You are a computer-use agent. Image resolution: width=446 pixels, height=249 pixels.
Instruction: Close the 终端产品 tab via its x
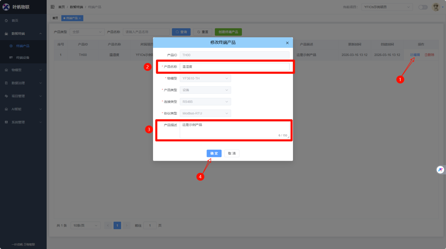80,18
